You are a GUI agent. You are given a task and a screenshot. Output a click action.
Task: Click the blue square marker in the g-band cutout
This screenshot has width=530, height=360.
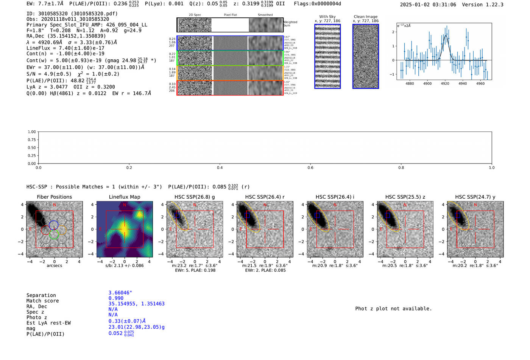pyautogui.click(x=177, y=215)
